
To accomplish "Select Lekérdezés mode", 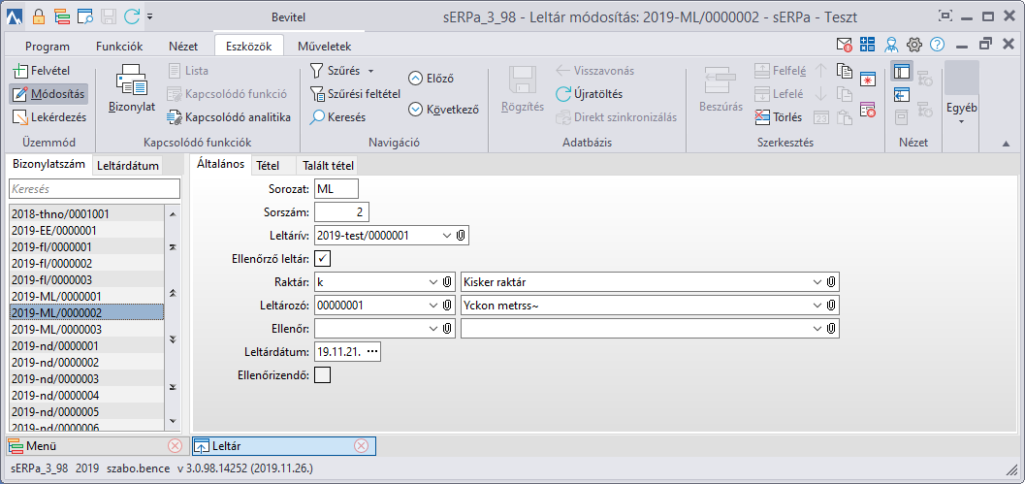I will pos(49,117).
